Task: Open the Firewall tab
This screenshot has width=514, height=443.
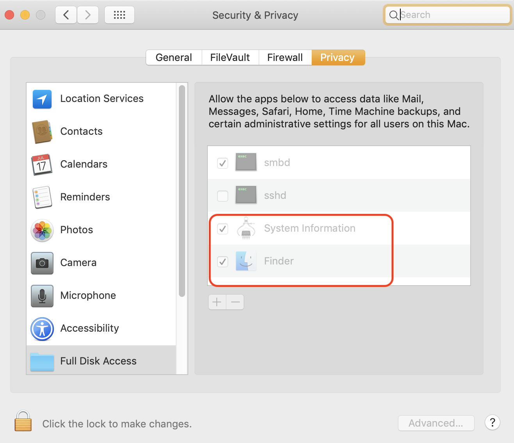Action: click(285, 57)
